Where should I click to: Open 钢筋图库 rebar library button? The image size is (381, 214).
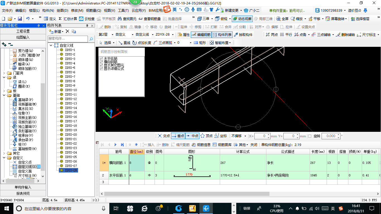(x=222, y=145)
